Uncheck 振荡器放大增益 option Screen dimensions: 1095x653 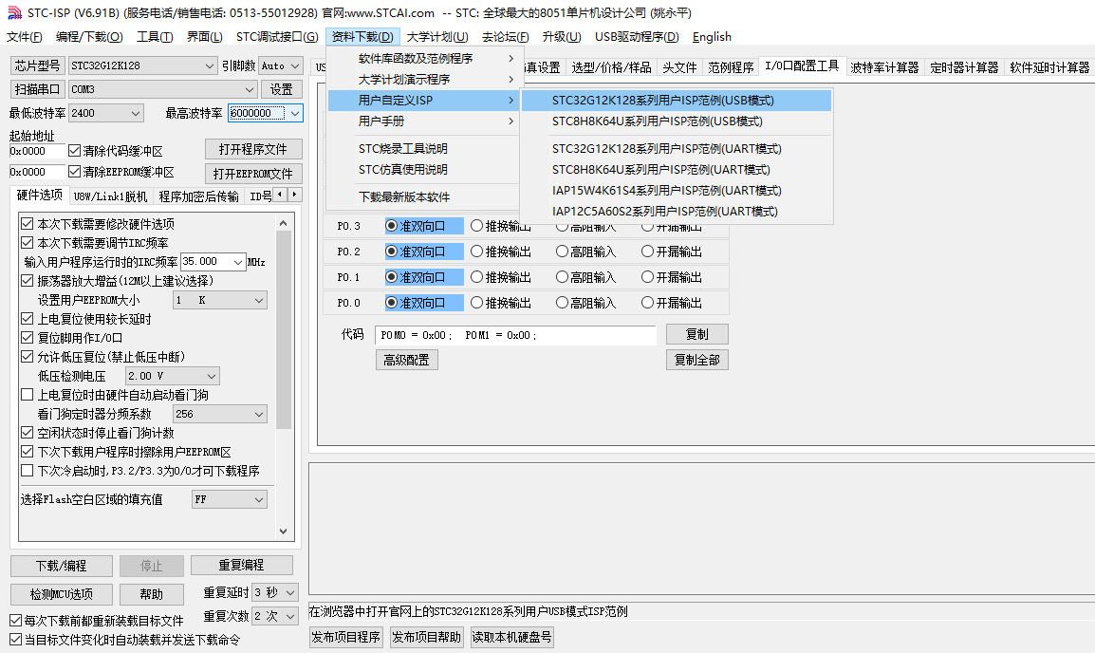tap(28, 280)
